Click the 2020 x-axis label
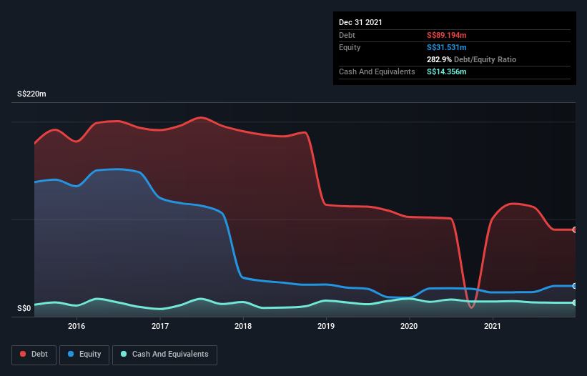Viewport: 587px width, 376px height. (409, 326)
